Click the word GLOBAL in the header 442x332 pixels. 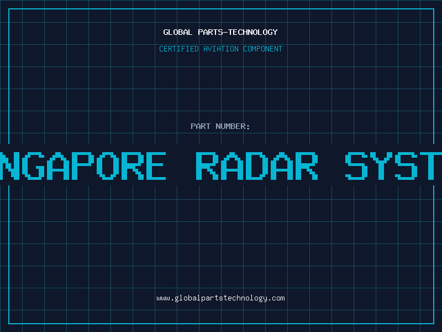click(x=178, y=33)
